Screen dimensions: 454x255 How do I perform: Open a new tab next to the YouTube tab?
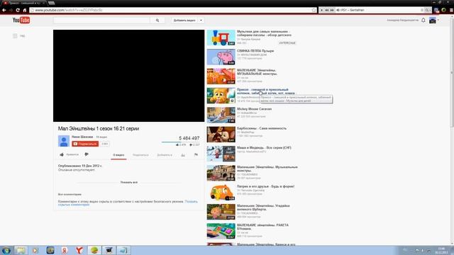tap(51, 3)
